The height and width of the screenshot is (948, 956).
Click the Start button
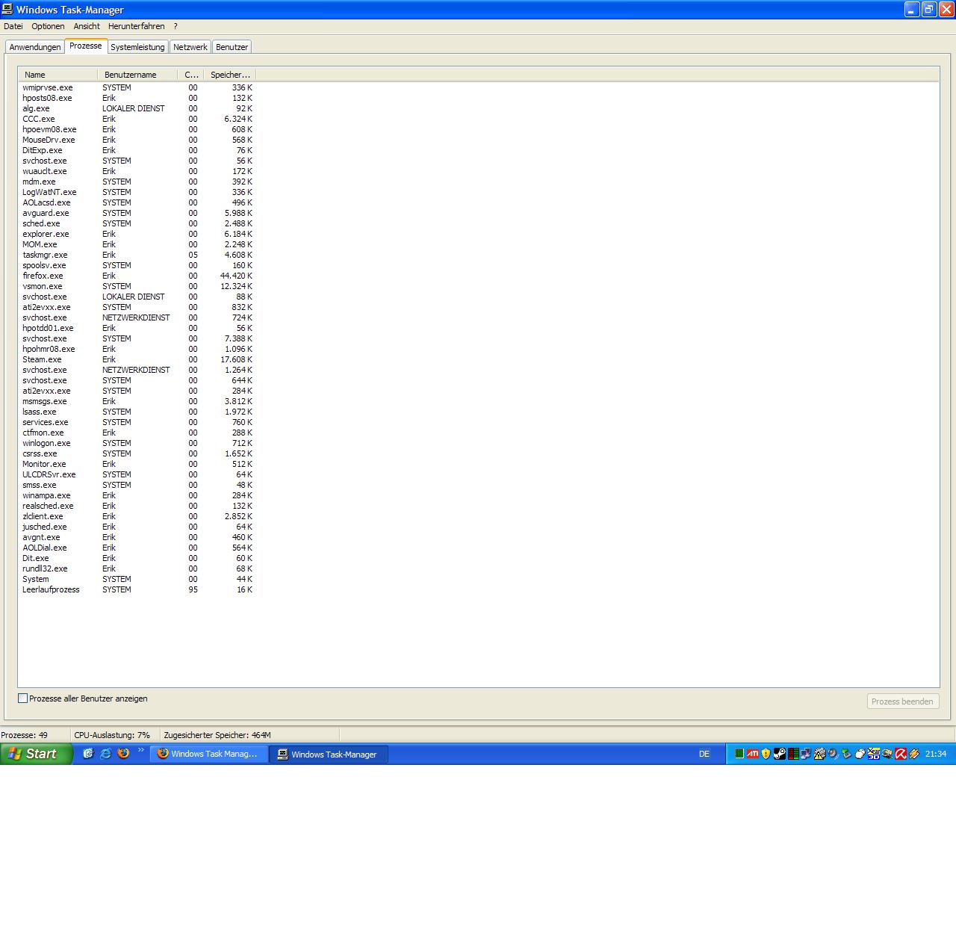(x=36, y=754)
